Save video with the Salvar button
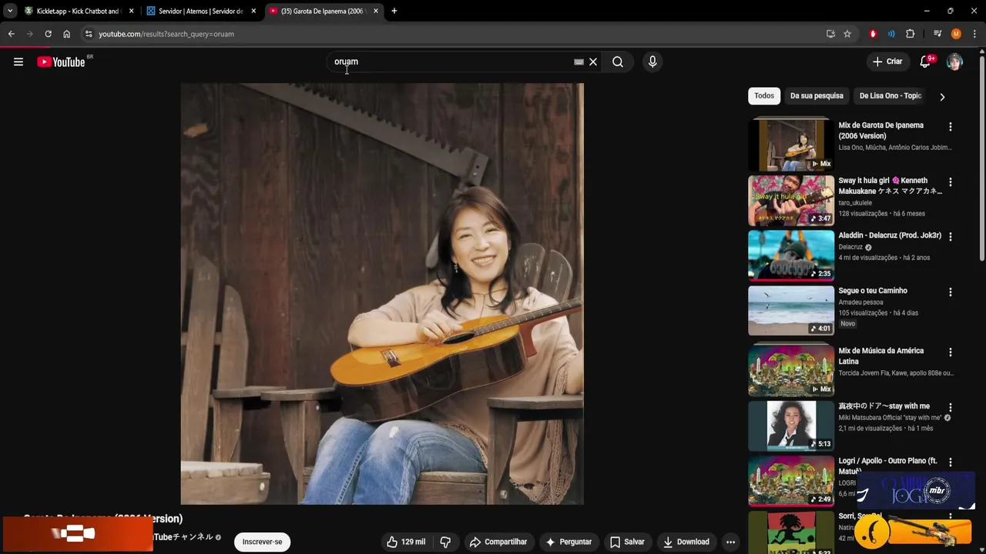986x554 pixels. [627, 542]
